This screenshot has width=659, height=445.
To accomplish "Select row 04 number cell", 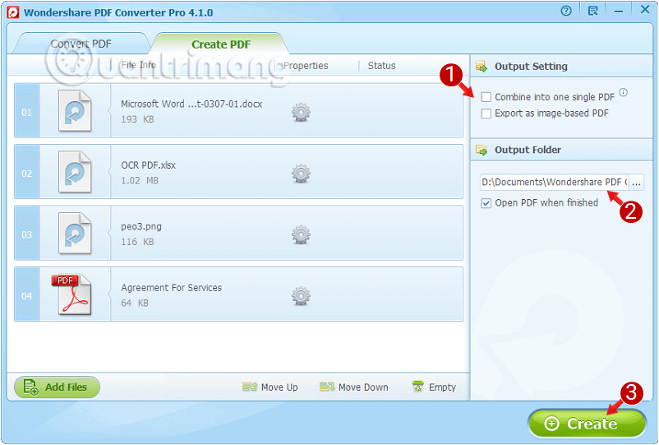I will click(x=27, y=294).
